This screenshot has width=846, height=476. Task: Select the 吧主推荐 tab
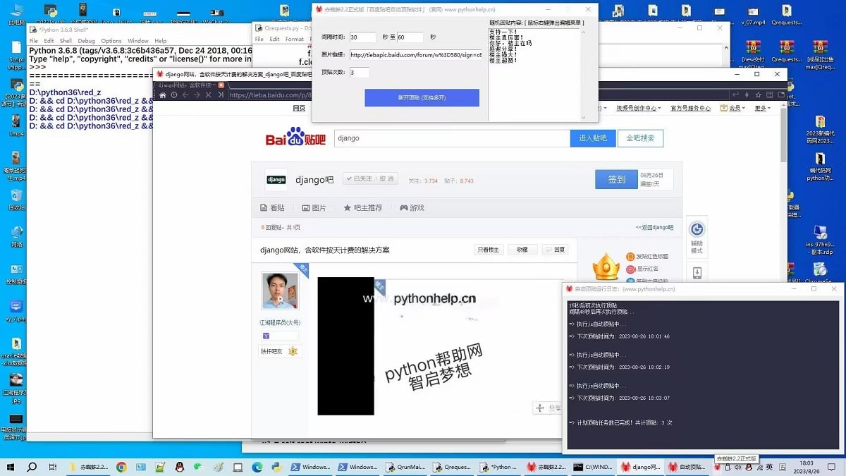click(363, 208)
